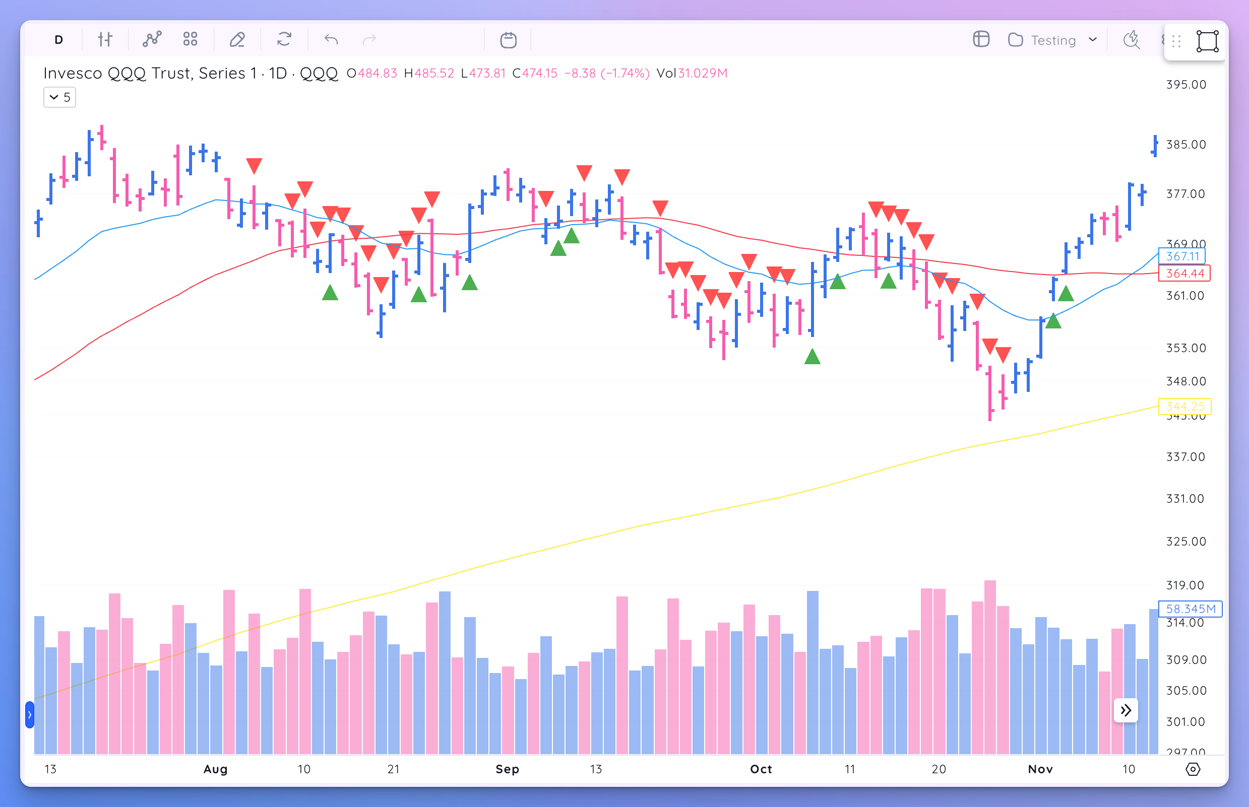Click the Oct date axis label
The image size is (1249, 807).
tap(762, 769)
